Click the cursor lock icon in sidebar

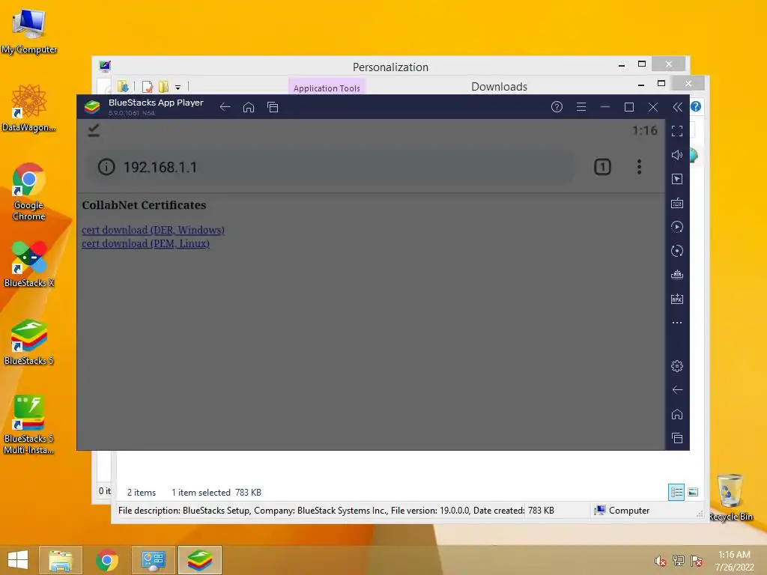click(677, 179)
